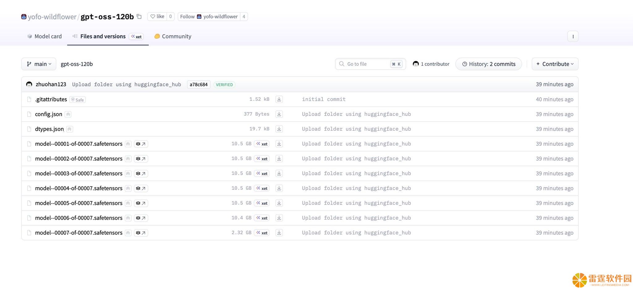Open tensor viewer for model--00001 safetensors
Viewport: 633px width, 288px height.
click(x=141, y=144)
